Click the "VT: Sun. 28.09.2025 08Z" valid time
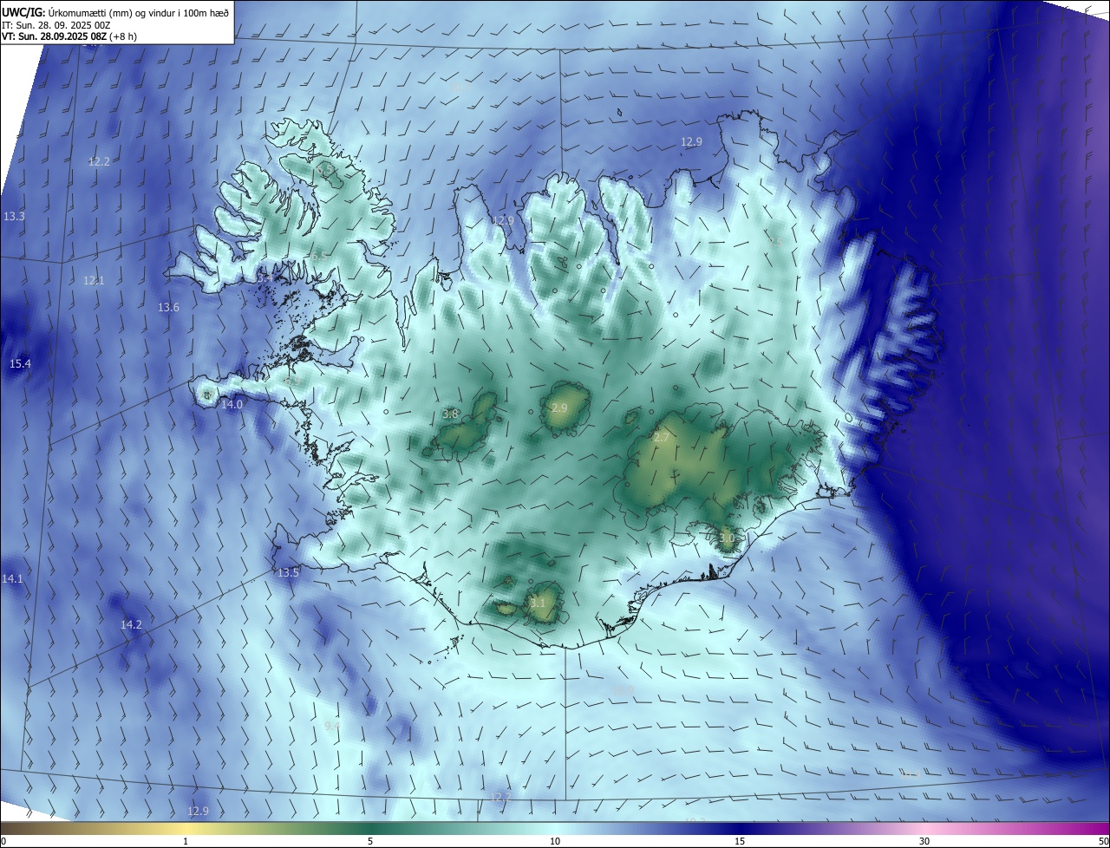The height and width of the screenshot is (848, 1110). (54, 36)
